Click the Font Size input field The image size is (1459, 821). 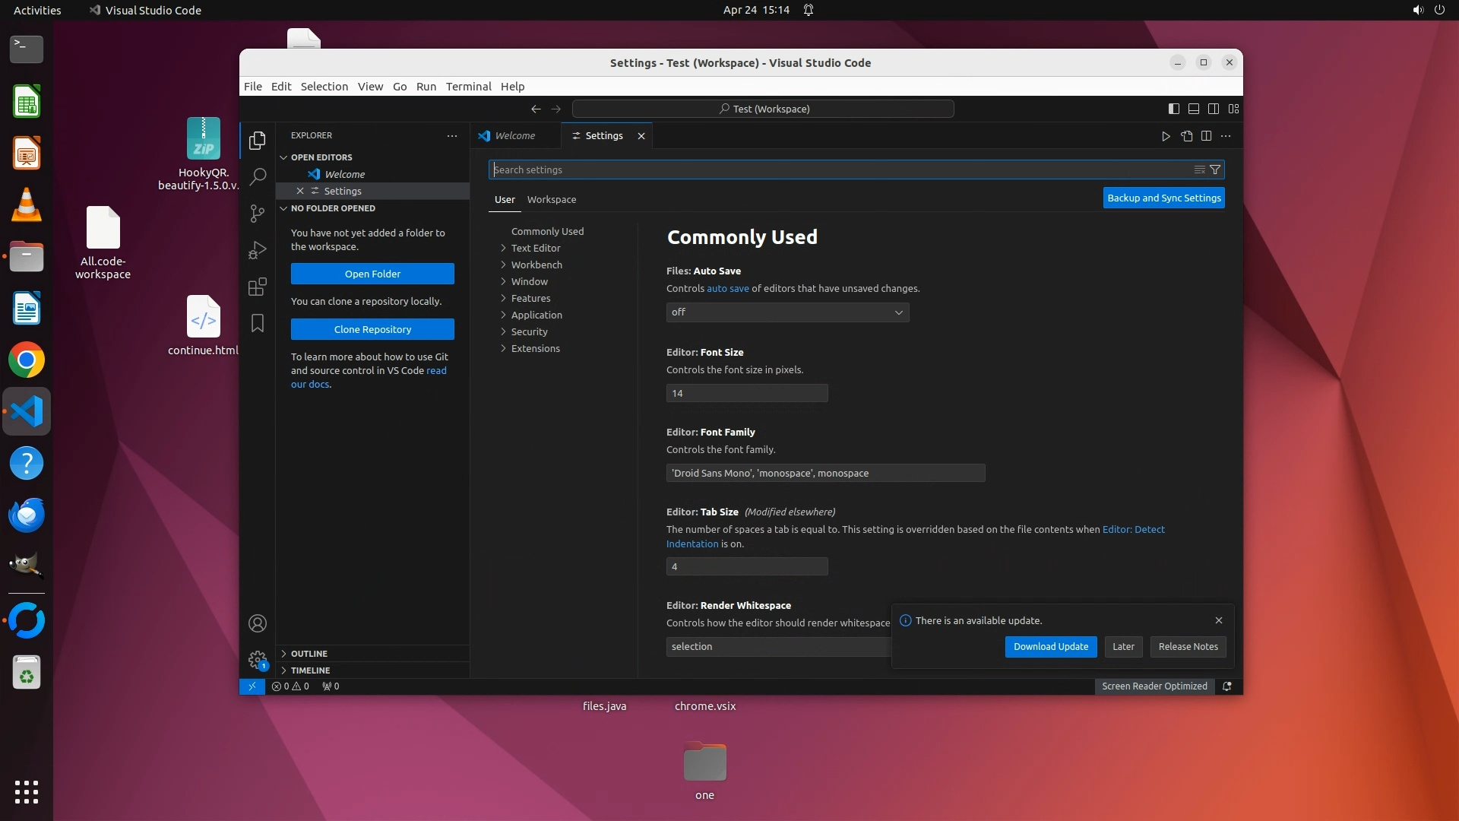(x=746, y=393)
